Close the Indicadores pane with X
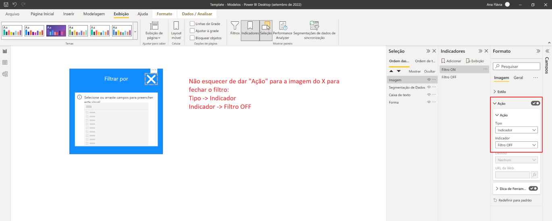 pyautogui.click(x=486, y=51)
